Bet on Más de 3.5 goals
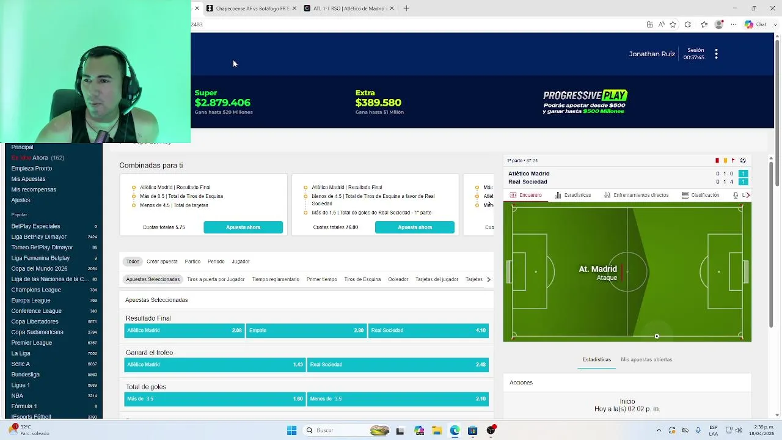This screenshot has width=782, height=440. 215,399
